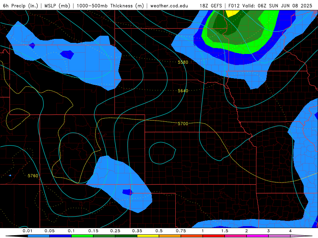Viewport: 318px width, 238px height.
Task: Click the 2 legend value
Action: (x=246, y=231)
